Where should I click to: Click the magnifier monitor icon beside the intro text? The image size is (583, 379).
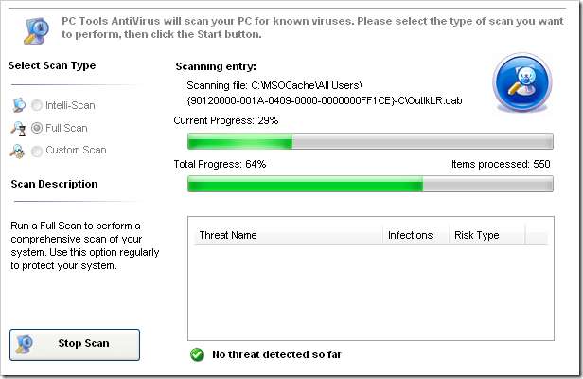(x=36, y=31)
